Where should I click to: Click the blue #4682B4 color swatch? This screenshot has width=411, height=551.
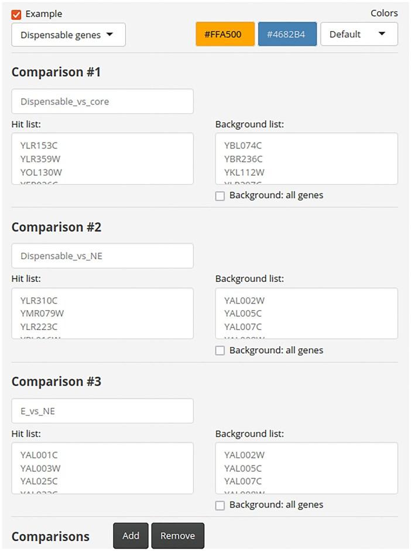point(287,35)
